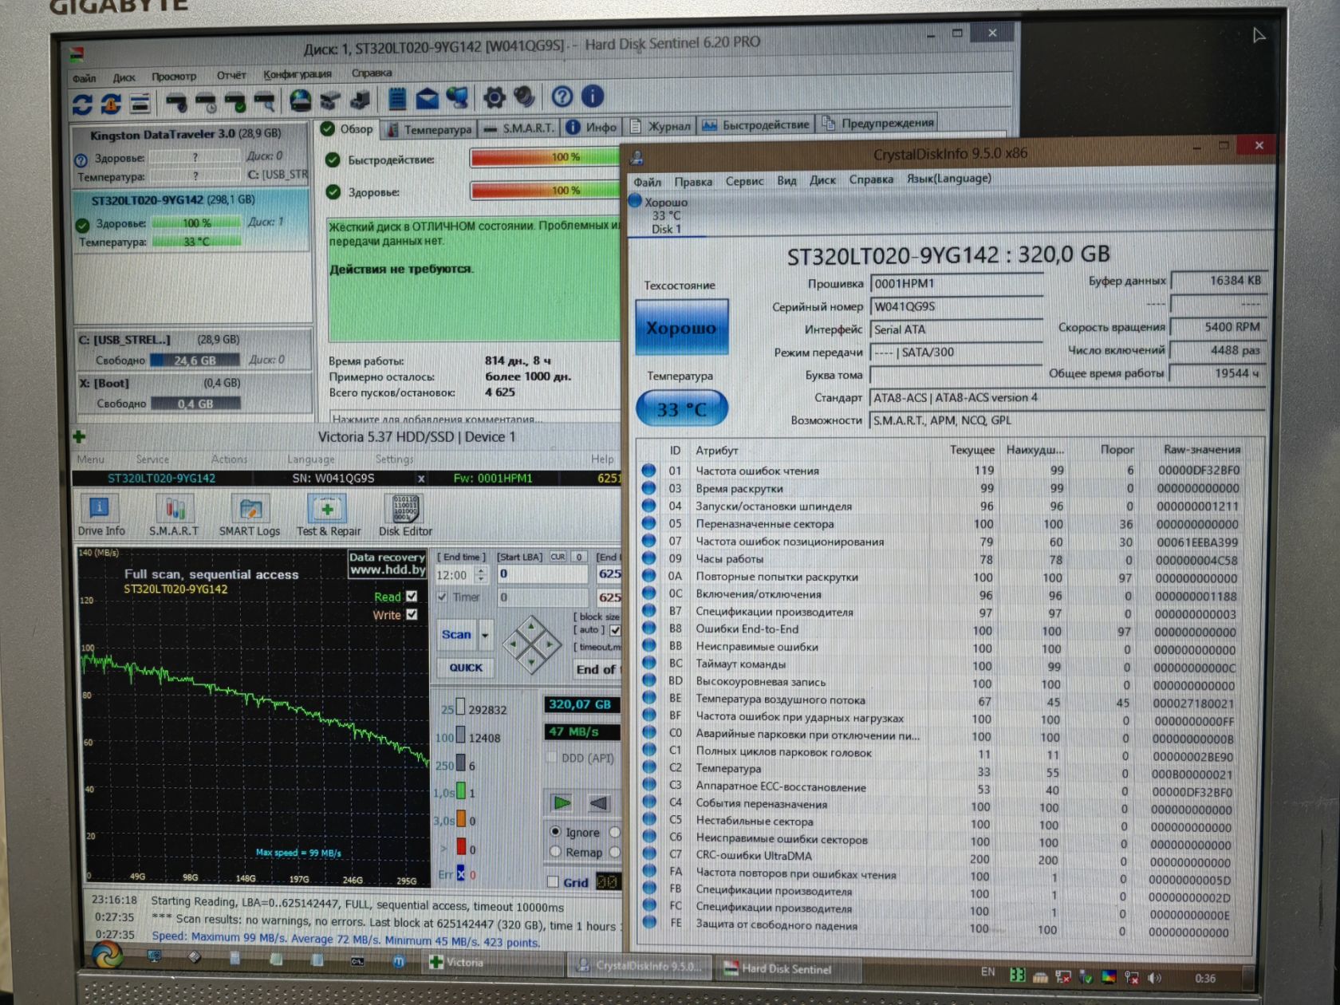
Task: Toggle the DDD (API) checkbox
Action: 551,758
